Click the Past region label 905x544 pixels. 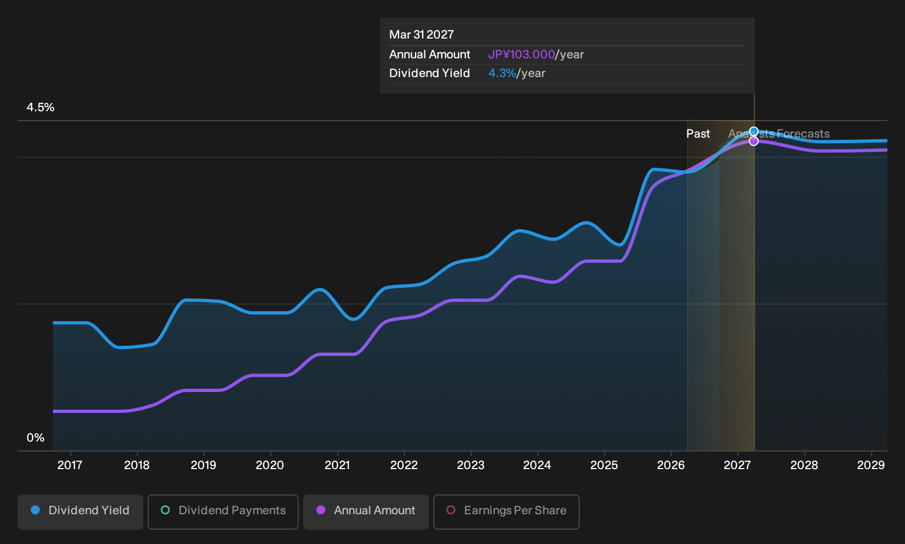click(698, 134)
